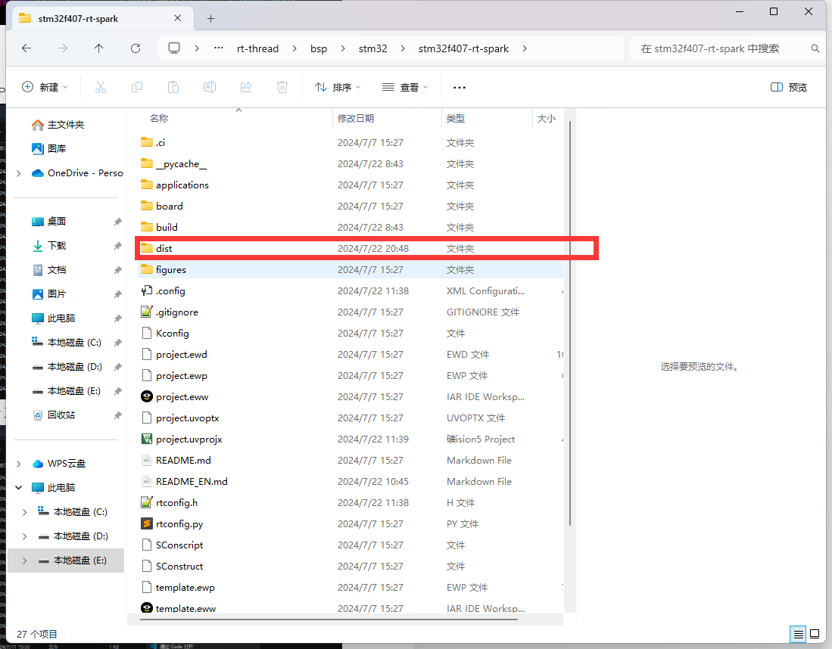Expand 本地磁盘 (D:) under 此电脑
832x649 pixels.
[x=25, y=536]
